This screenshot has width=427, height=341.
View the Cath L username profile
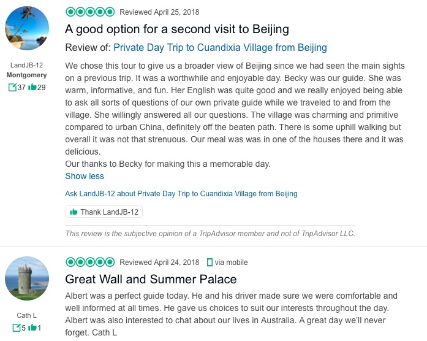click(27, 316)
